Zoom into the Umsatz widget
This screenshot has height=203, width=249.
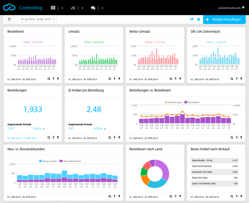coord(110,79)
